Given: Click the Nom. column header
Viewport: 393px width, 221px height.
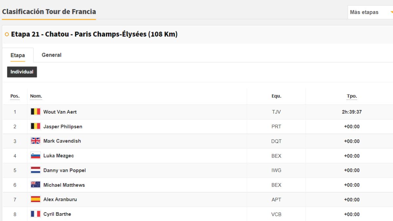Looking at the screenshot, I should click(36, 96).
